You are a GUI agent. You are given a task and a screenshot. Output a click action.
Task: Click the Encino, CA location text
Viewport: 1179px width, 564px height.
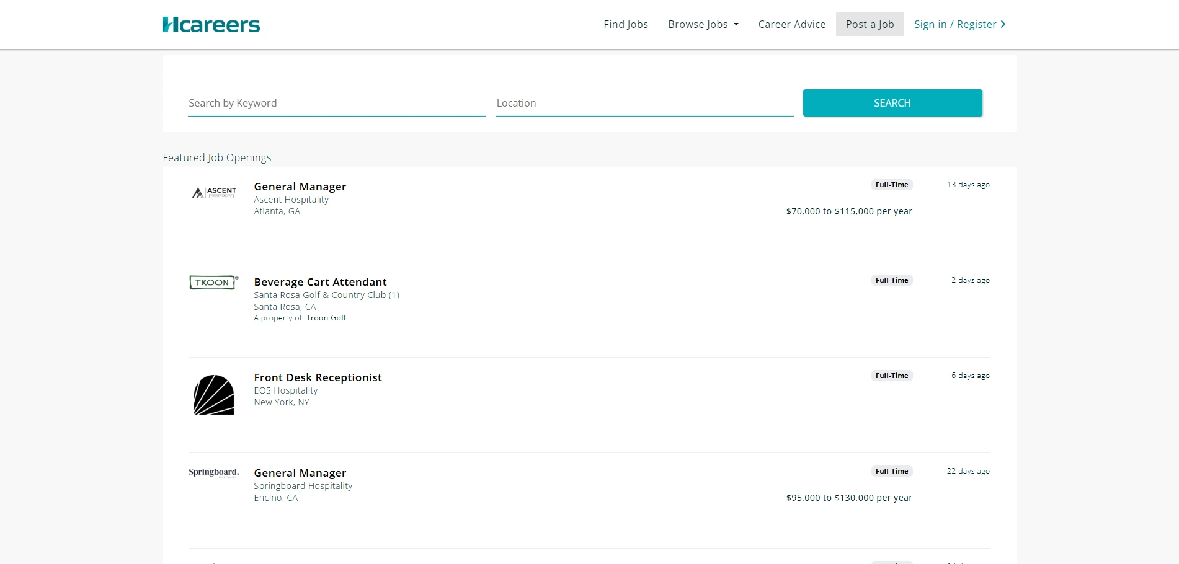pyautogui.click(x=275, y=498)
